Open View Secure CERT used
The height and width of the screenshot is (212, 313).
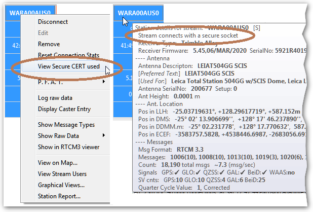[68, 66]
